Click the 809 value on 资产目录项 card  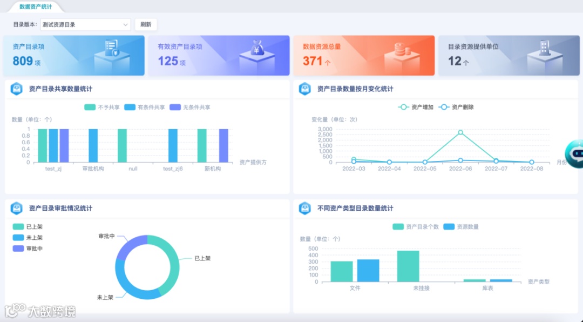coord(23,61)
